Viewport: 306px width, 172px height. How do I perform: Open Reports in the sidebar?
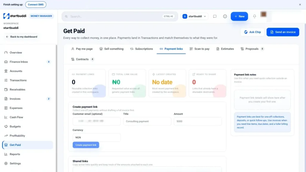(27, 154)
